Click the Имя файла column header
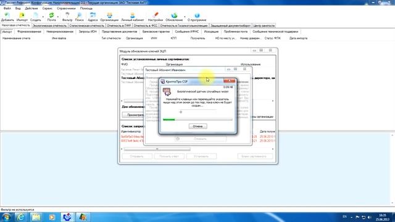Screen dimensions: 395x222 (x=59, y=38)
